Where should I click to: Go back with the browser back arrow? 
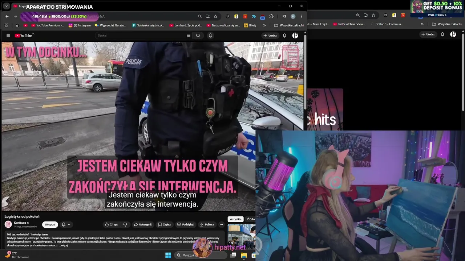[7, 16]
